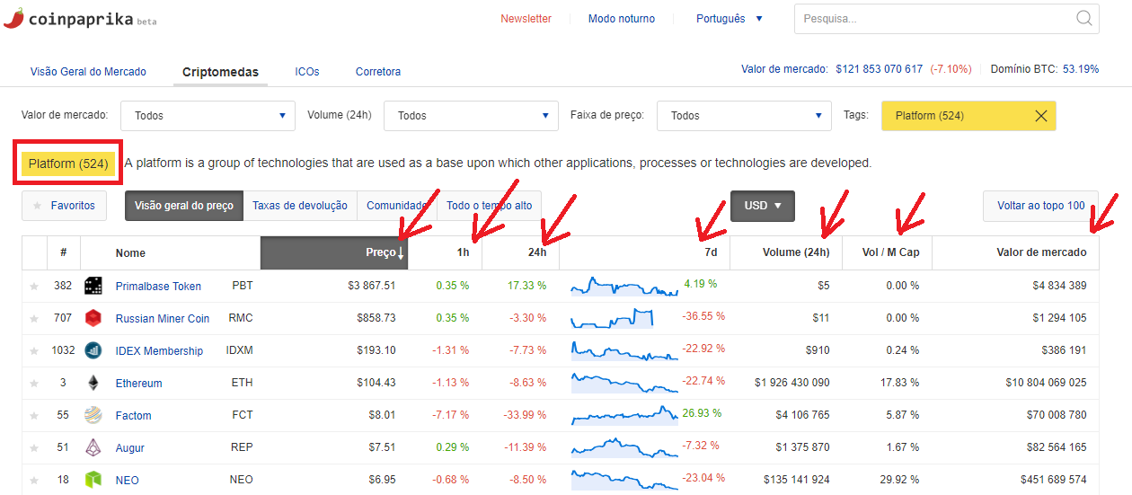
Task: Switch to Visão Geral do Mercado tab
Action: pos(88,72)
